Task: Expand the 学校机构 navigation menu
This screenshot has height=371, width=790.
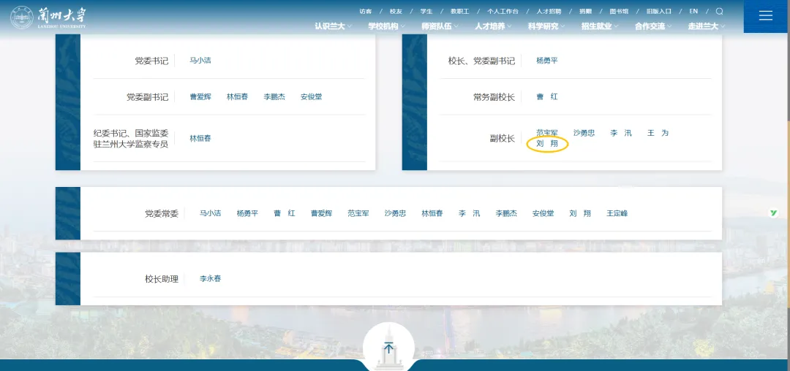Action: pyautogui.click(x=386, y=26)
